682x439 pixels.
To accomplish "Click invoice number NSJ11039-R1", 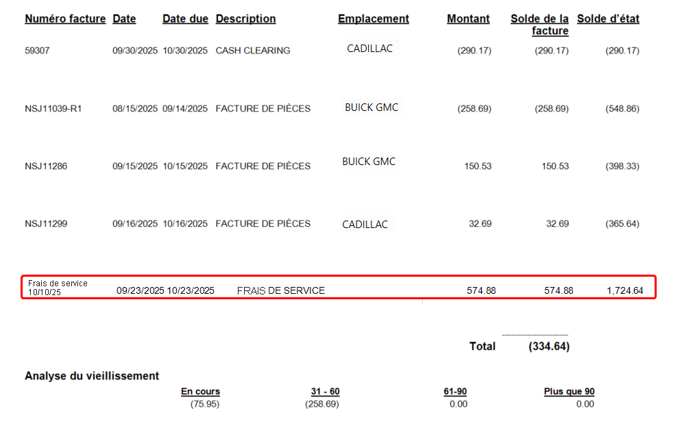I will tap(53, 108).
